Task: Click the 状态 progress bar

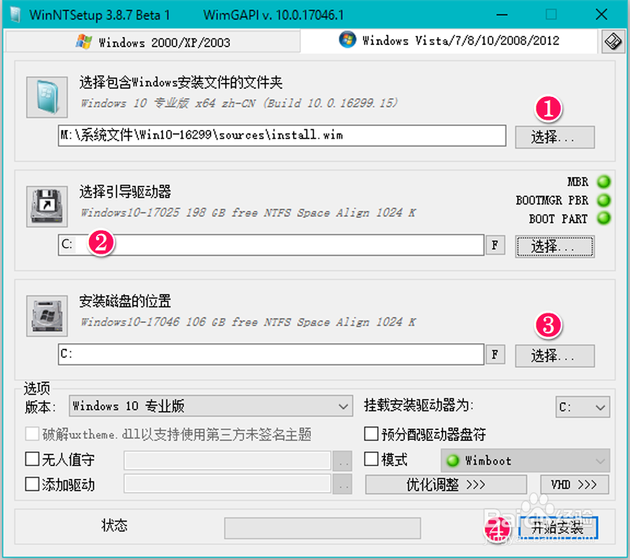Action: (x=323, y=528)
